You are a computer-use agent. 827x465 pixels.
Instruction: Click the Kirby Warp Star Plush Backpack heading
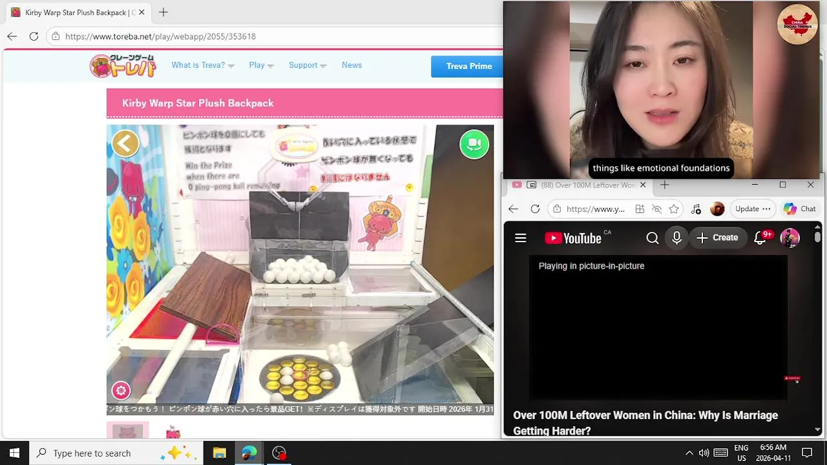coord(198,103)
